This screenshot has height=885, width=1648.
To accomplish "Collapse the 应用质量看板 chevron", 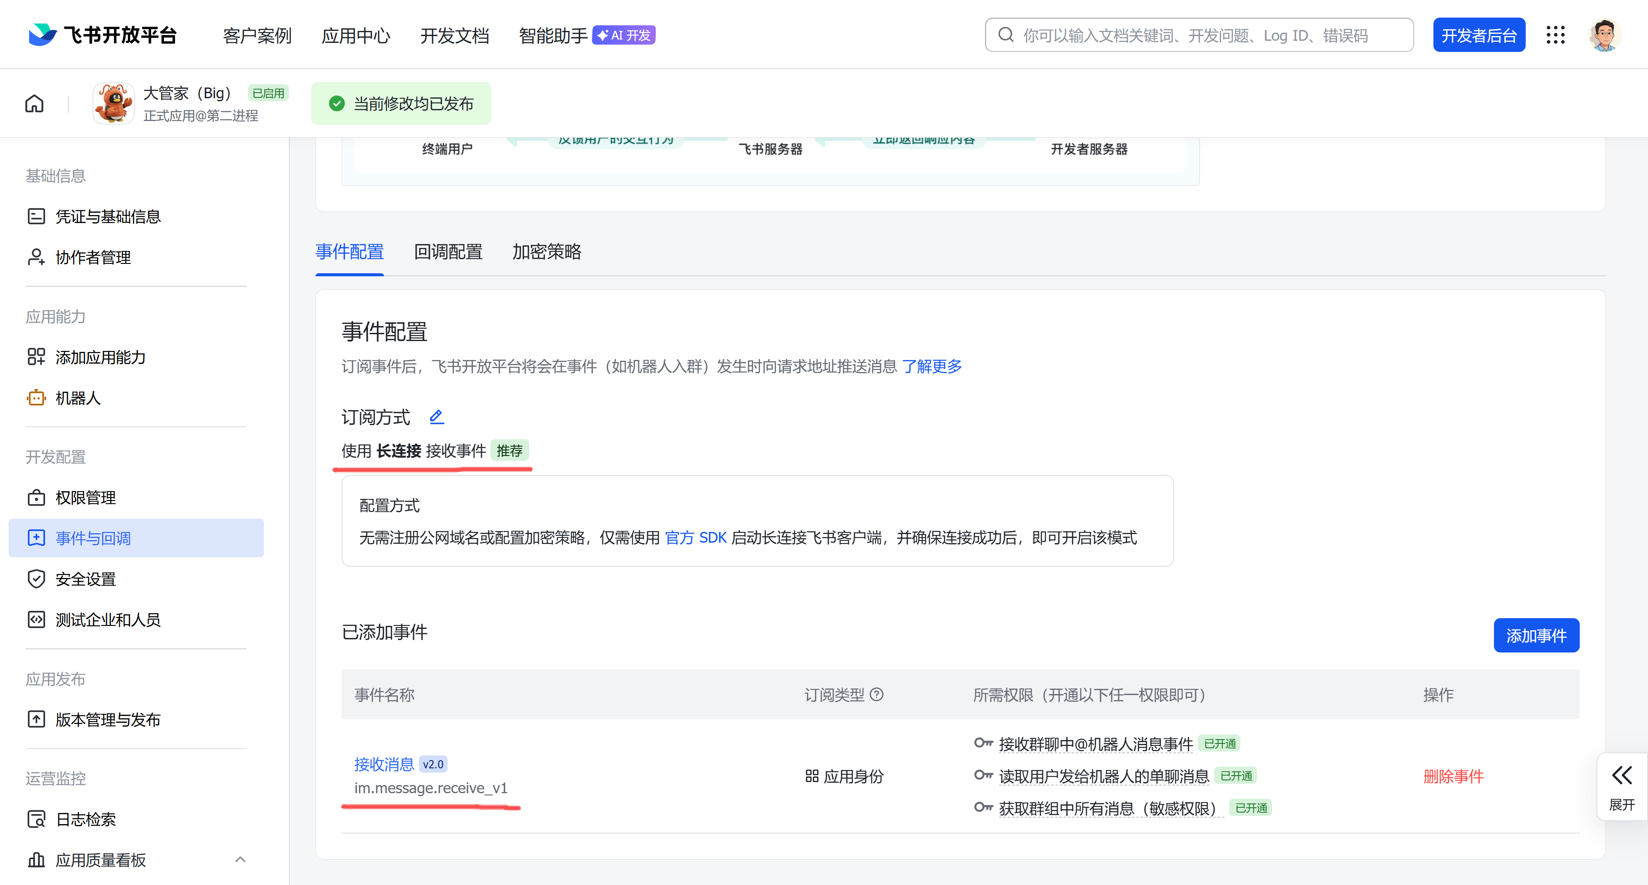I will [x=240, y=859].
